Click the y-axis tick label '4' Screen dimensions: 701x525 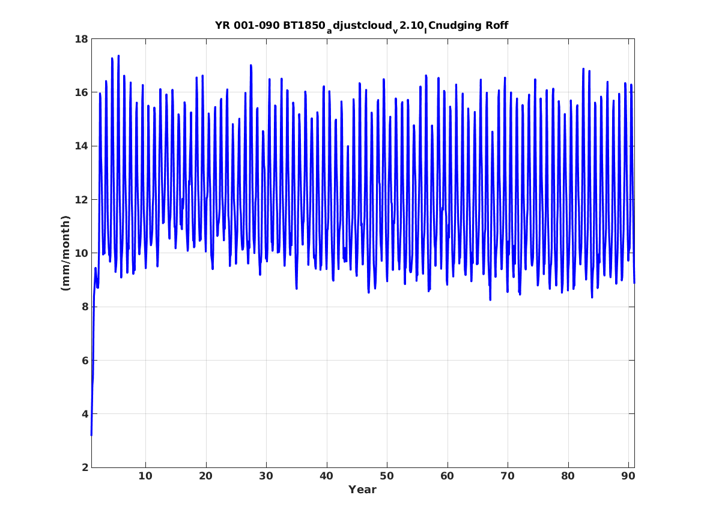(x=85, y=414)
